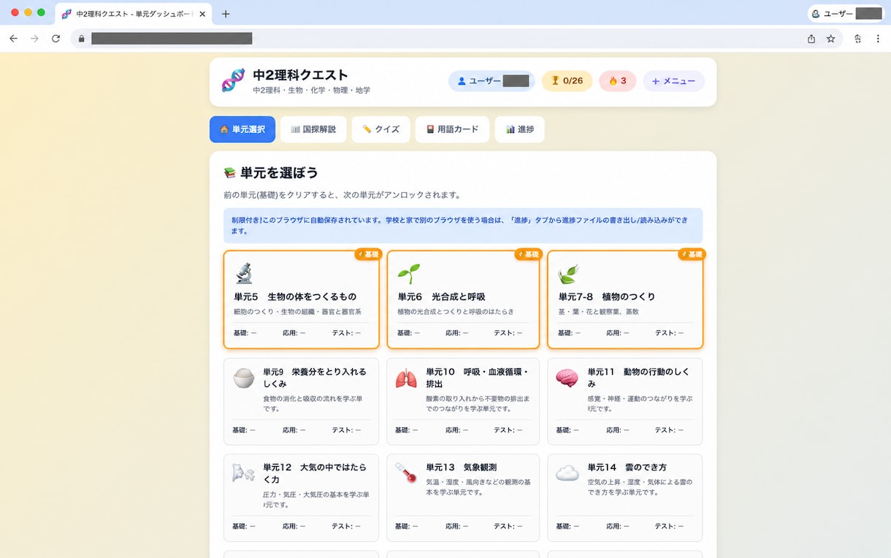Viewport: 891px width, 558px height.
Task: Open a new browser tab with plus
Action: tap(226, 14)
